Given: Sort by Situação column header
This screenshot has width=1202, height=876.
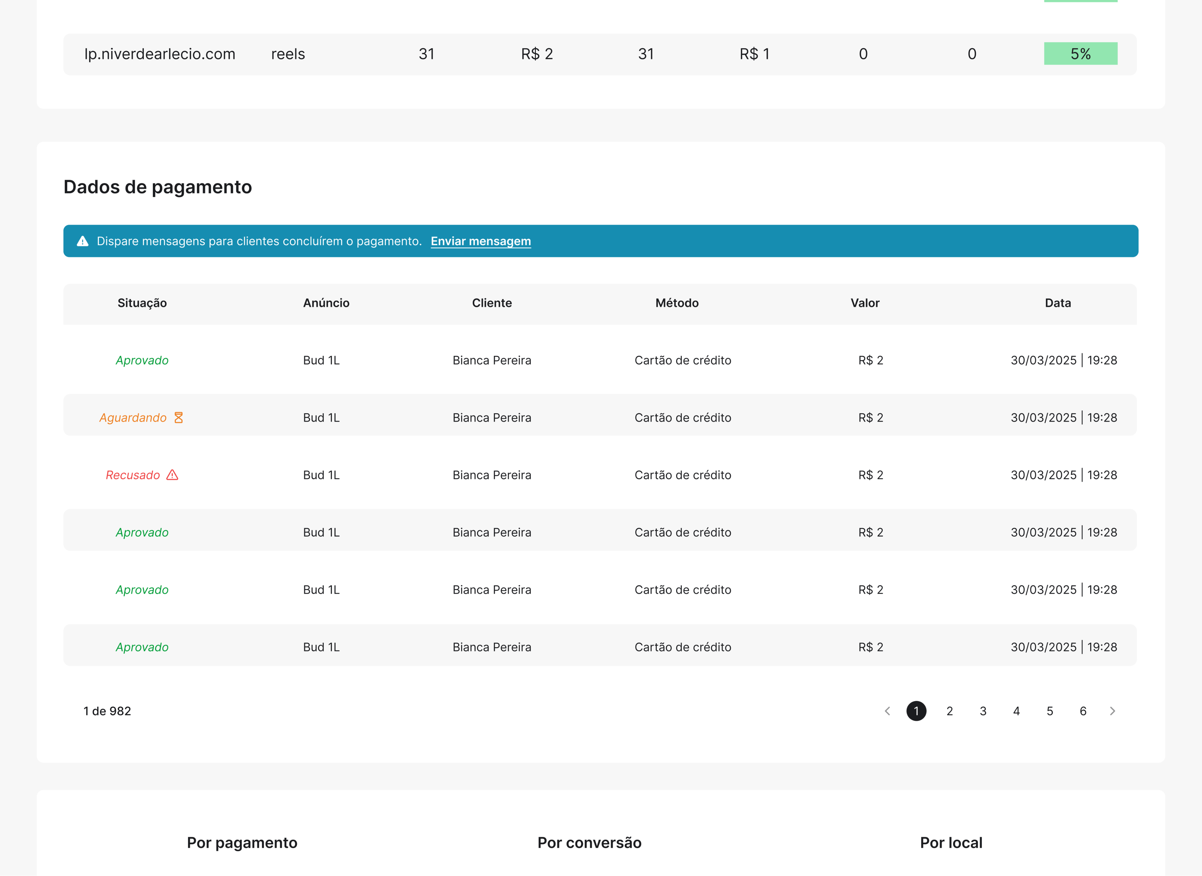Looking at the screenshot, I should 142,303.
